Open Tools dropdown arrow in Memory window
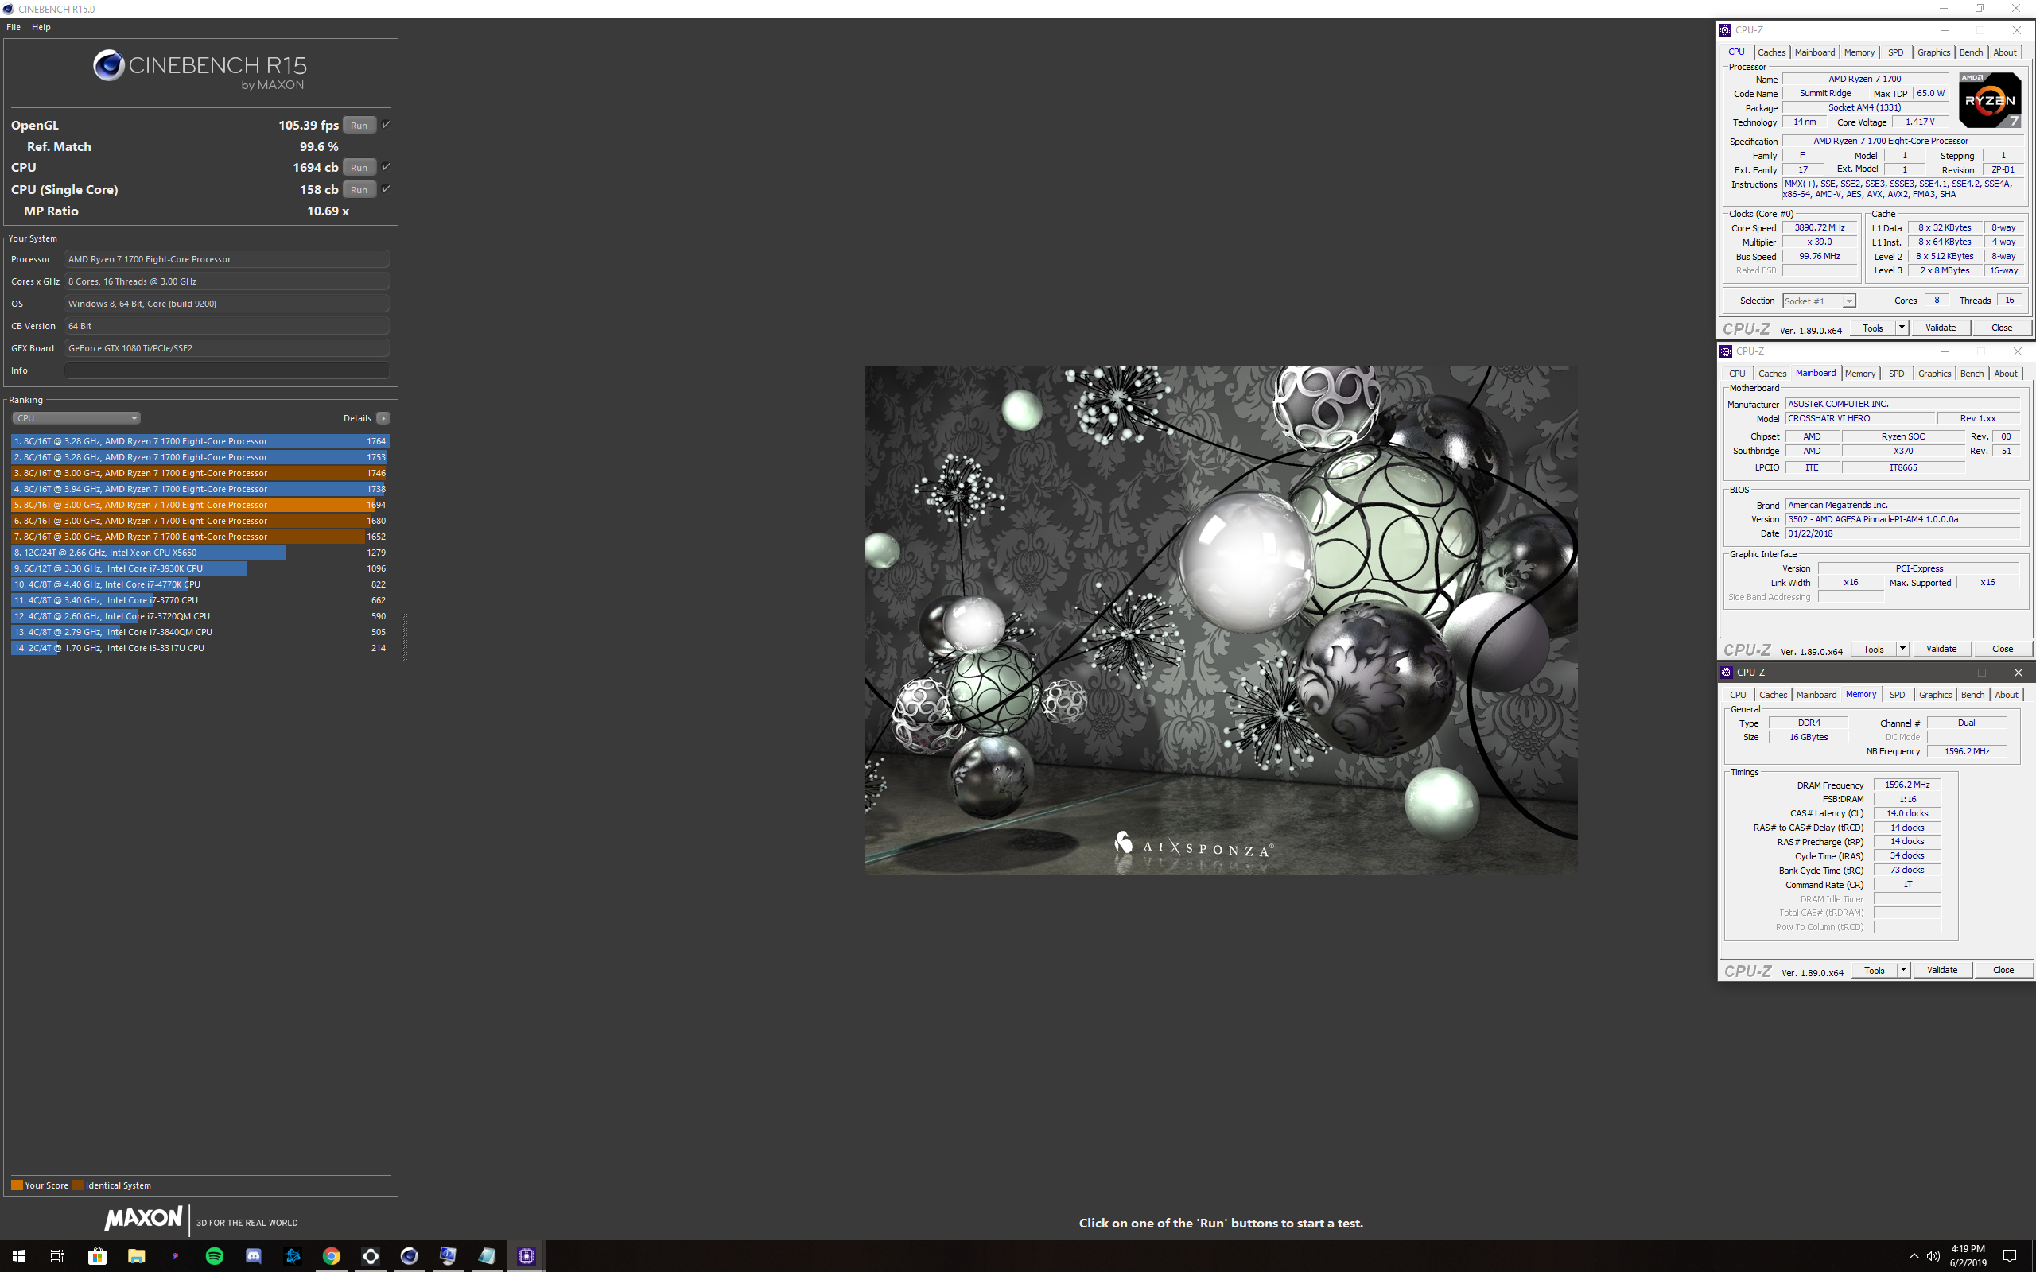The image size is (2036, 1272). [x=1903, y=970]
